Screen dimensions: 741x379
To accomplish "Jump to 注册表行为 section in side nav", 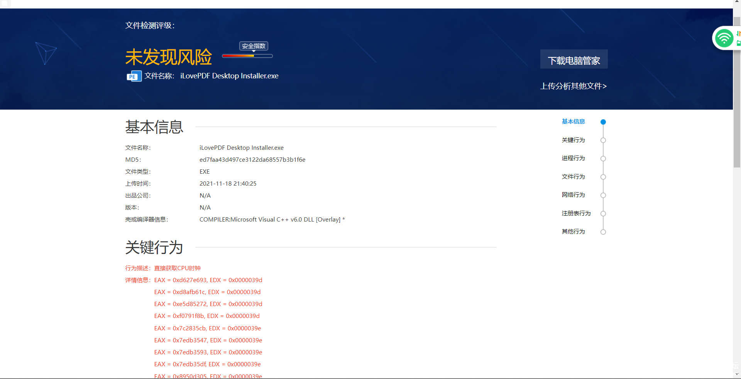I will (576, 213).
